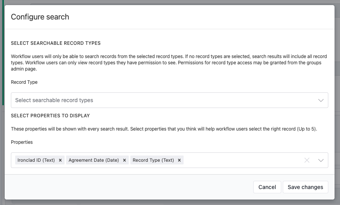The height and width of the screenshot is (205, 340).
Task: Click the 'SELECT SEARCHABLE RECORD TYPES' heading
Action: click(x=56, y=43)
